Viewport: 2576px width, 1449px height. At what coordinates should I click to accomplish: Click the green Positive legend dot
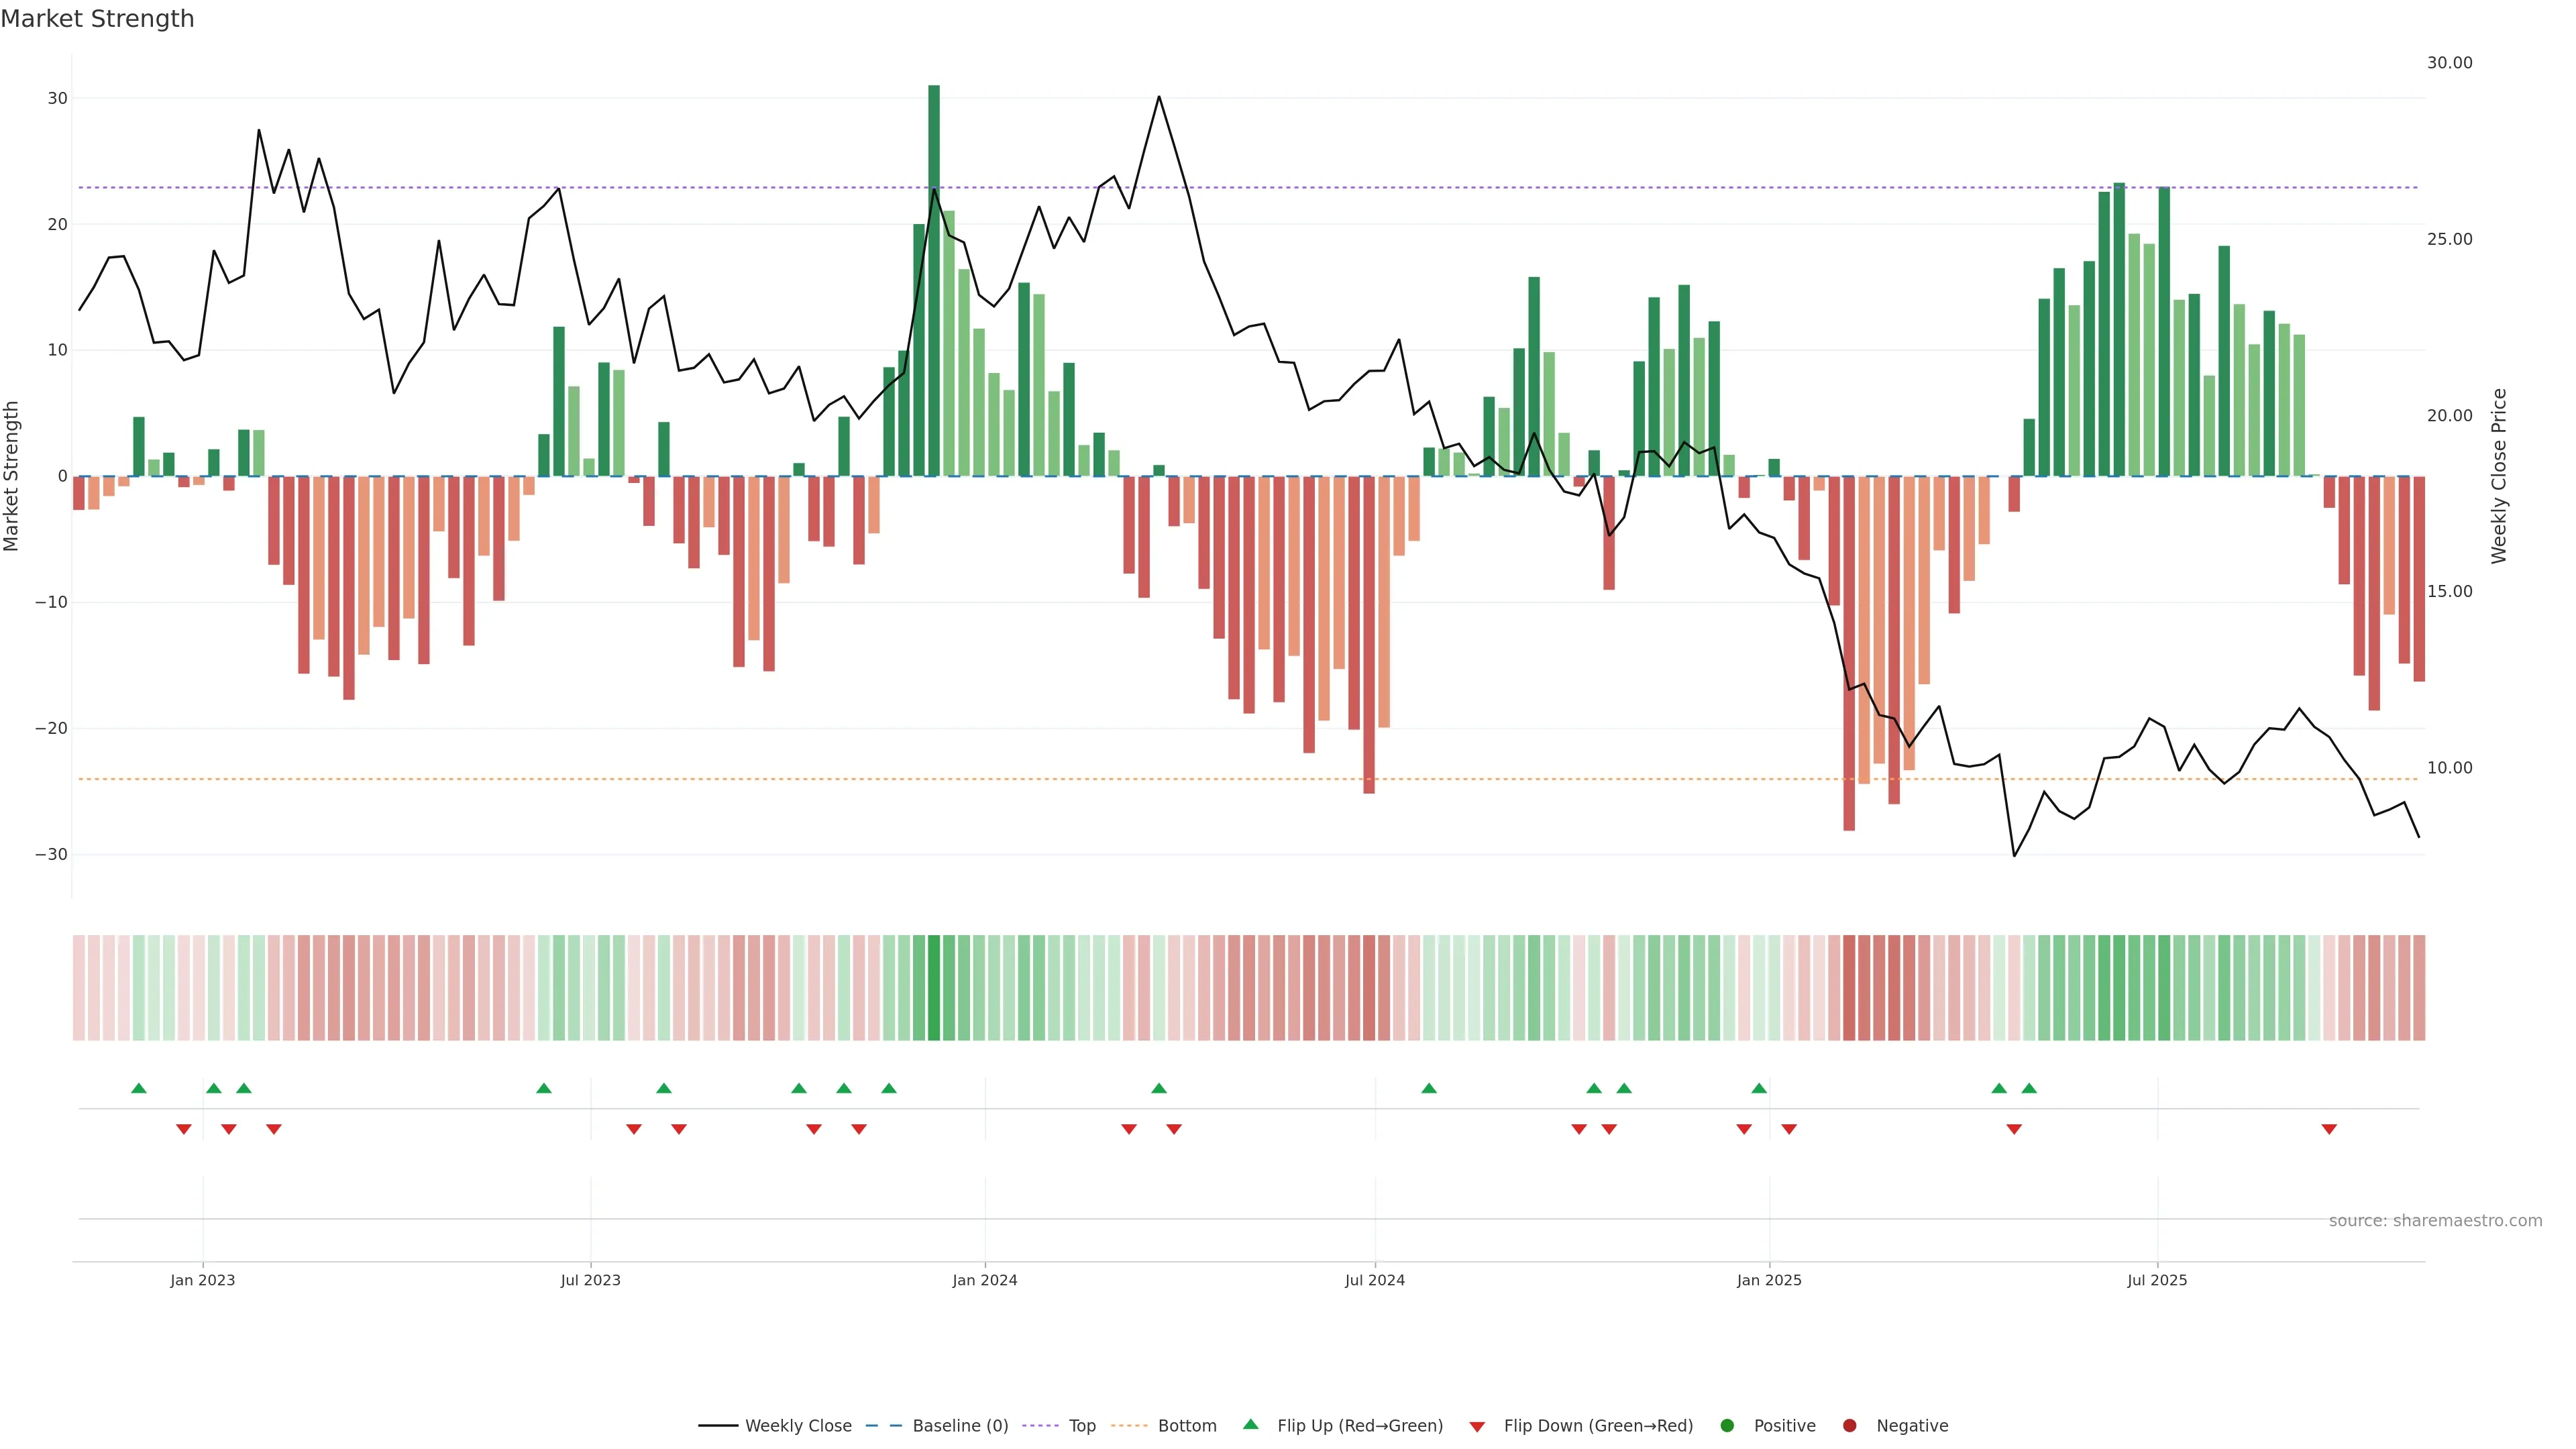click(1727, 1425)
